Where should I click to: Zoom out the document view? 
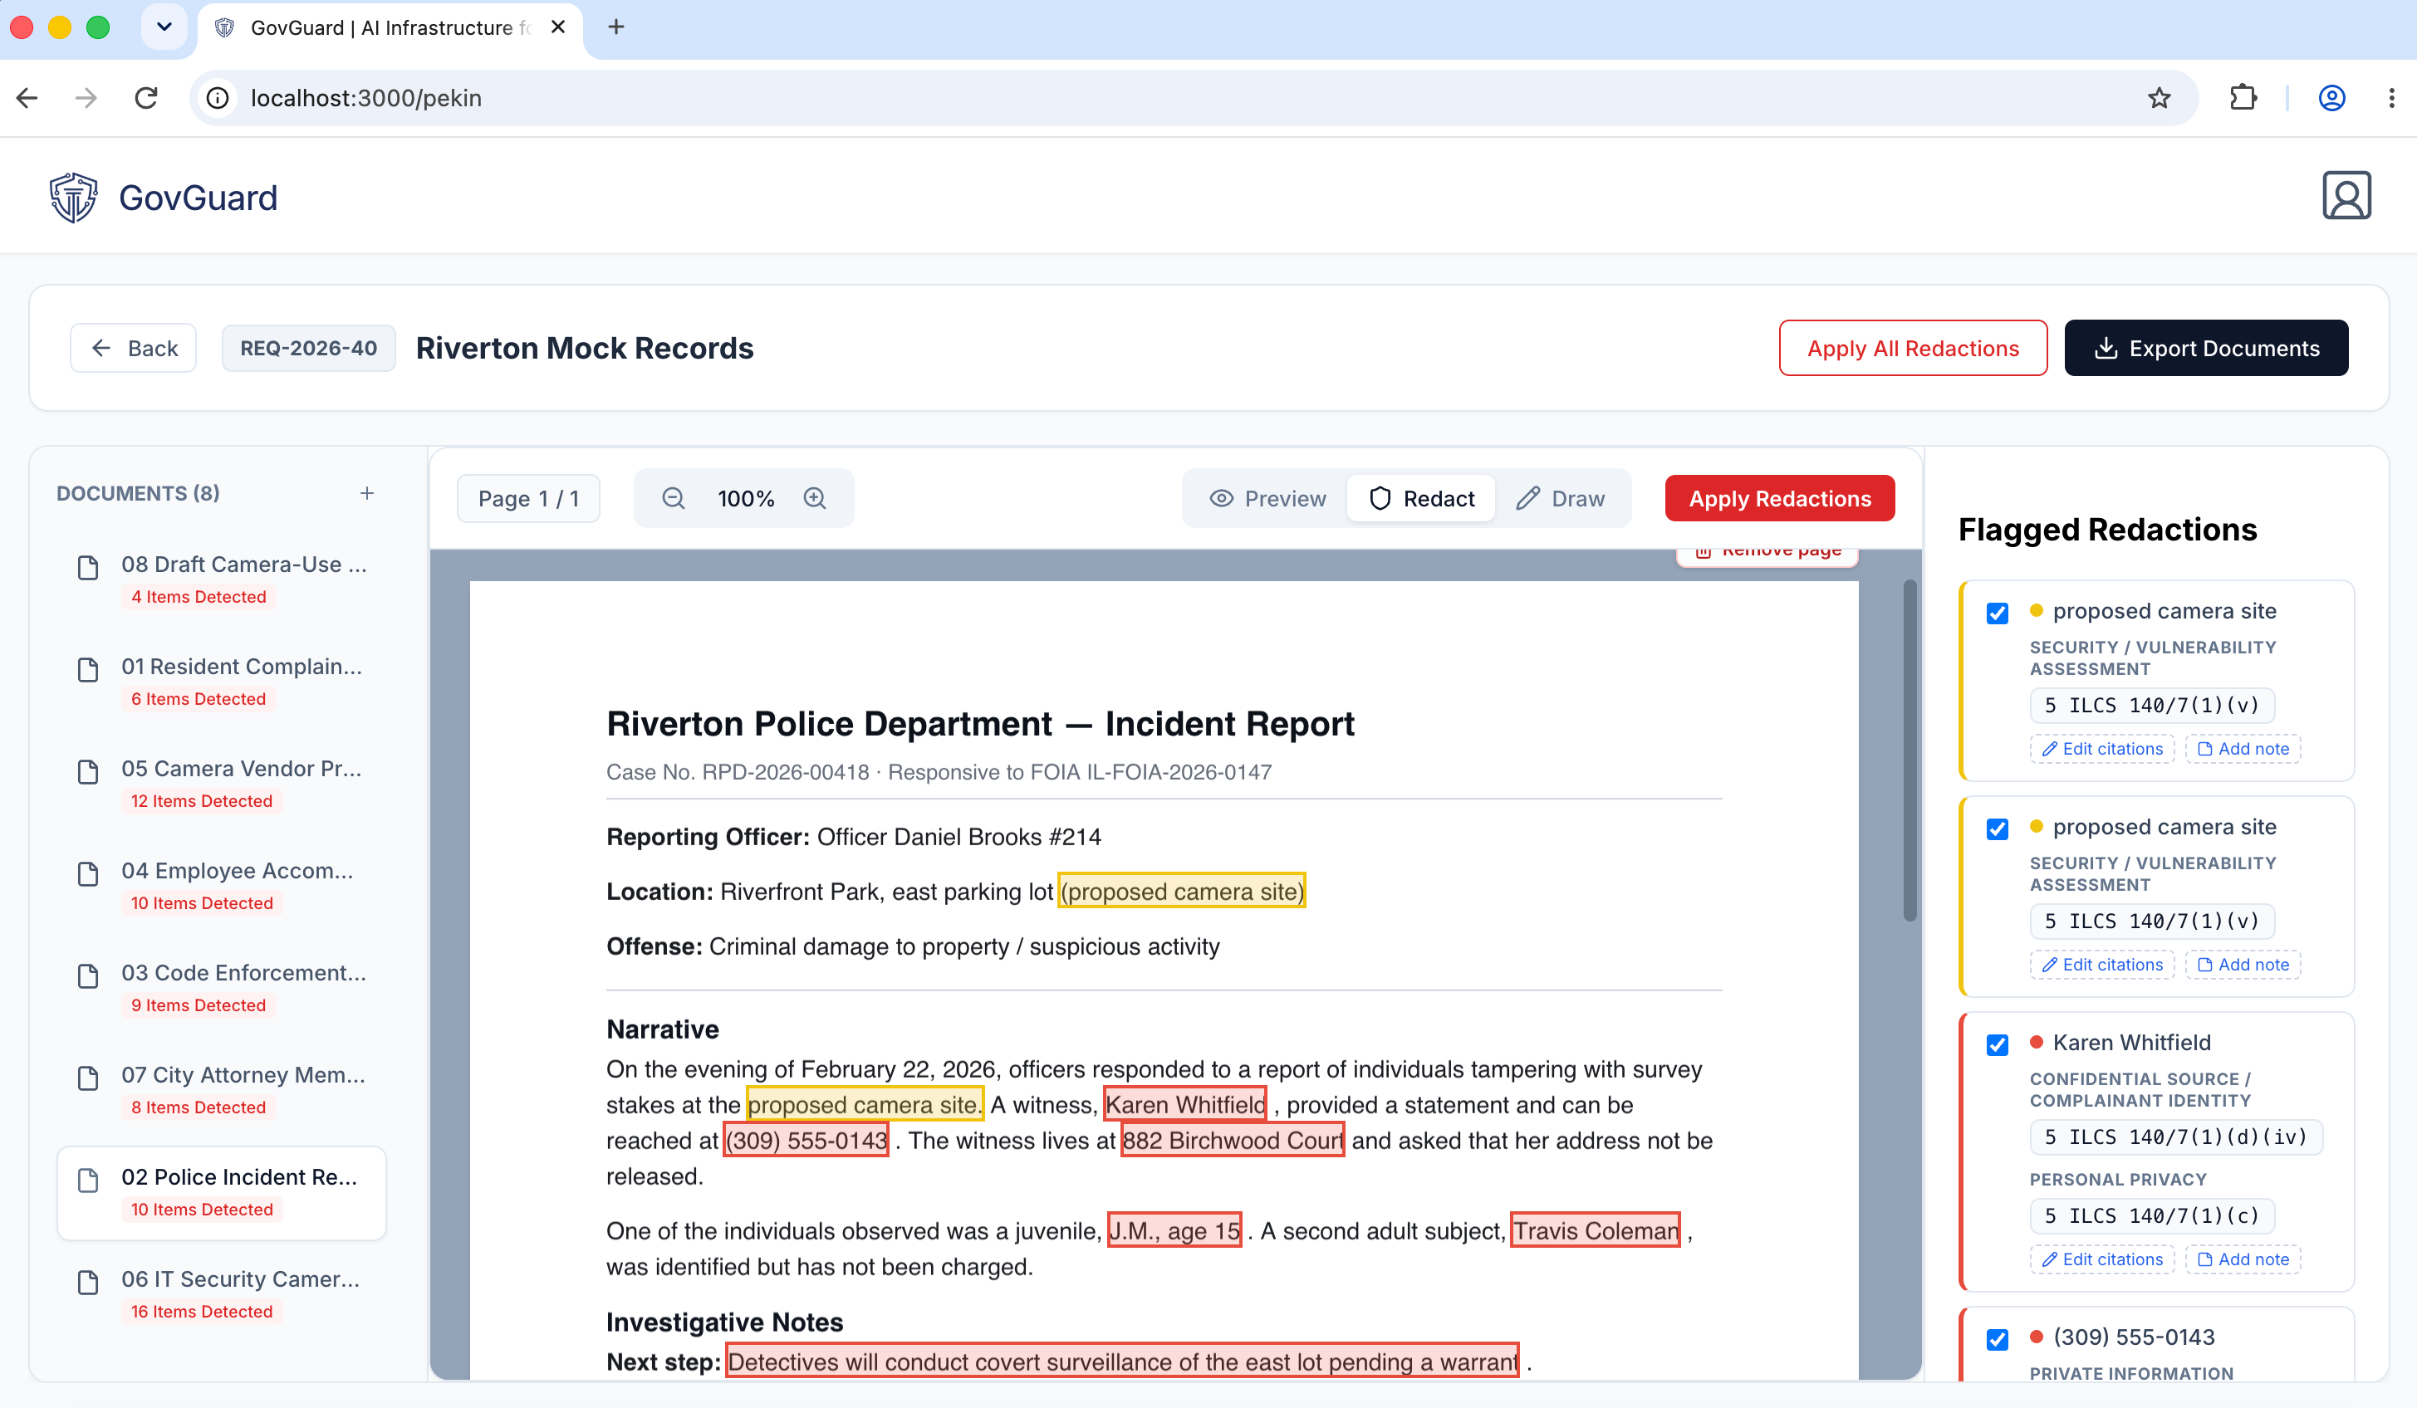tap(674, 498)
